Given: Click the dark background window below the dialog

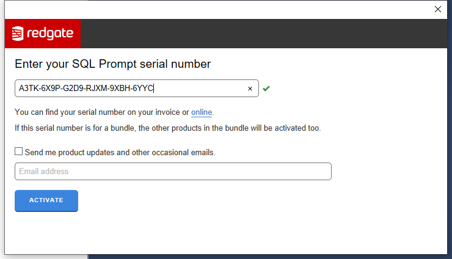Looking at the screenshot, I should click(269, 256).
